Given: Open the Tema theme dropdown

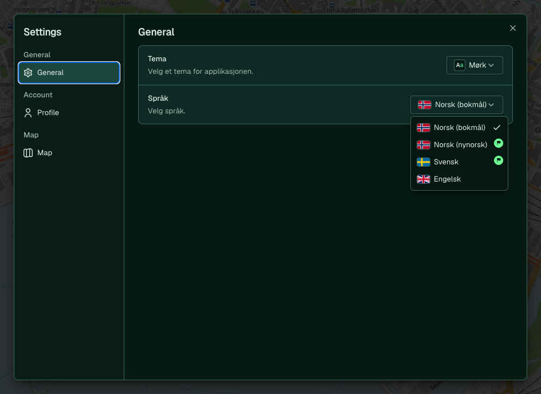Looking at the screenshot, I should [x=475, y=65].
